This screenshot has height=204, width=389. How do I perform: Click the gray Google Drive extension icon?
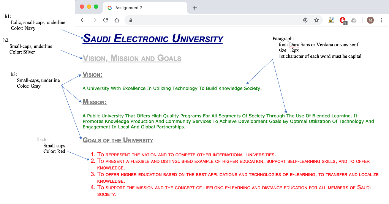tap(354, 21)
